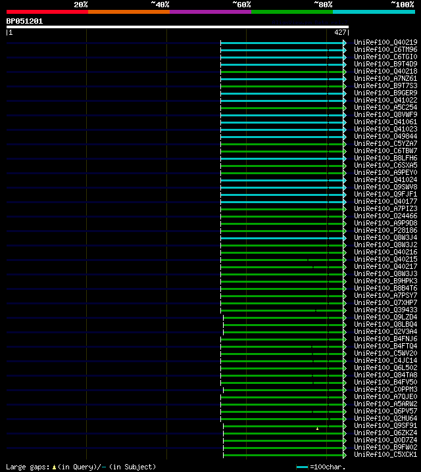This screenshot has height=472, width=421.
Task: Select the UniRef100_A9P9D8 label
Action: [x=385, y=223]
